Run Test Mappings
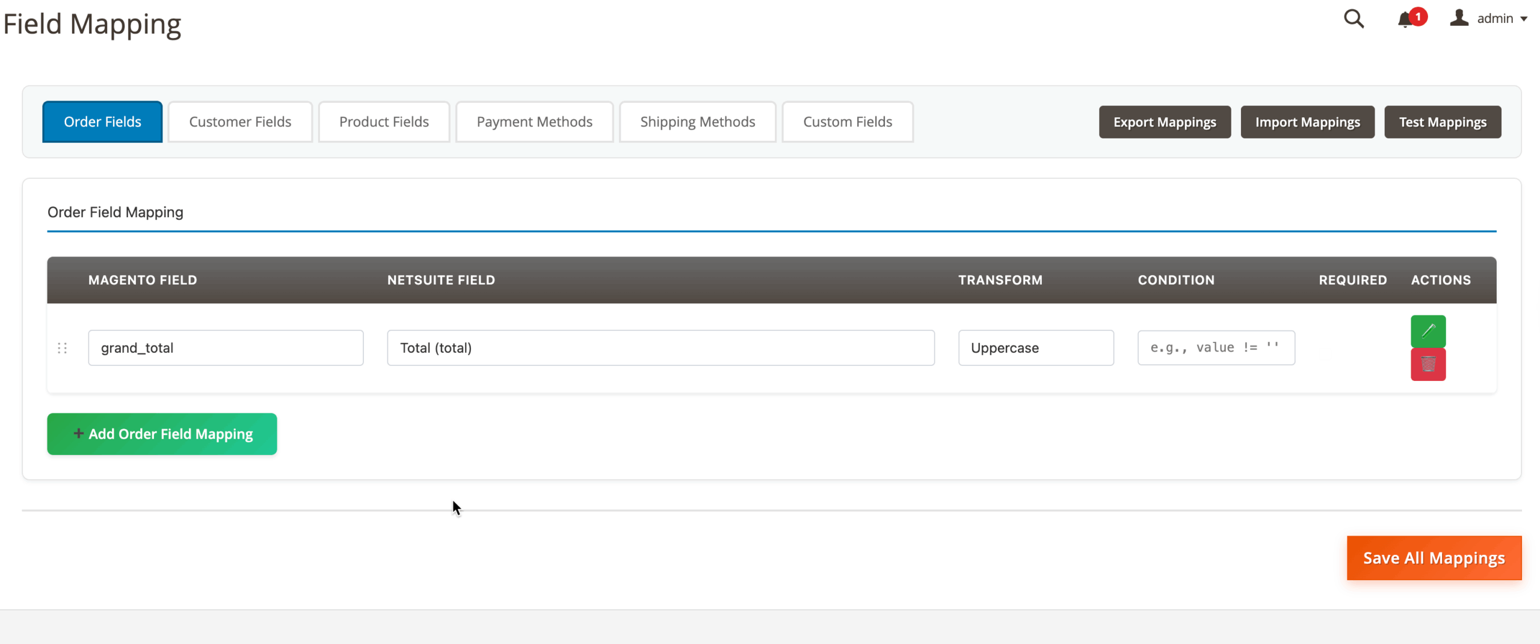This screenshot has height=644, width=1540. click(1442, 122)
